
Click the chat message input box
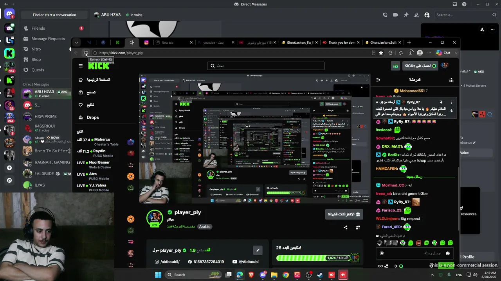[x=415, y=253]
